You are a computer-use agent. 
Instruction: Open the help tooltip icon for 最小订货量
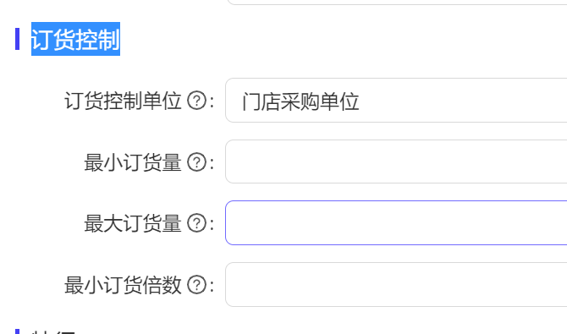[x=196, y=162]
